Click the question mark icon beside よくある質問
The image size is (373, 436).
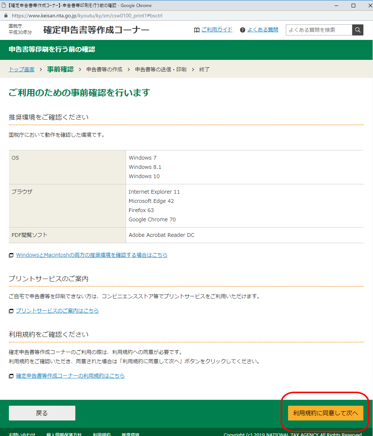click(242, 30)
